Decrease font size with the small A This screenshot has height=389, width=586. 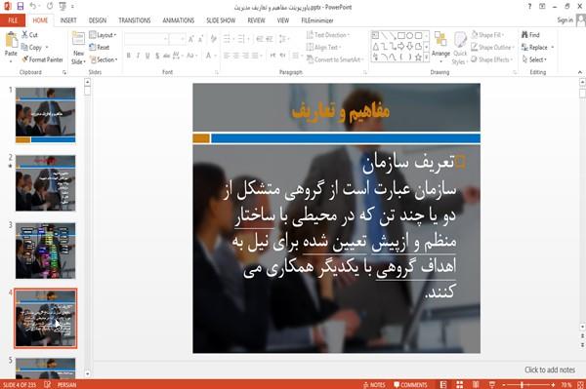[201, 39]
